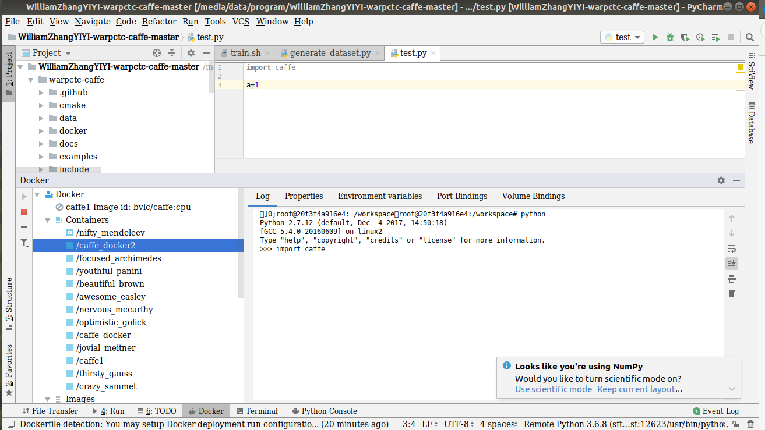Clear the log with the trash icon
The image size is (765, 430).
[x=732, y=294]
